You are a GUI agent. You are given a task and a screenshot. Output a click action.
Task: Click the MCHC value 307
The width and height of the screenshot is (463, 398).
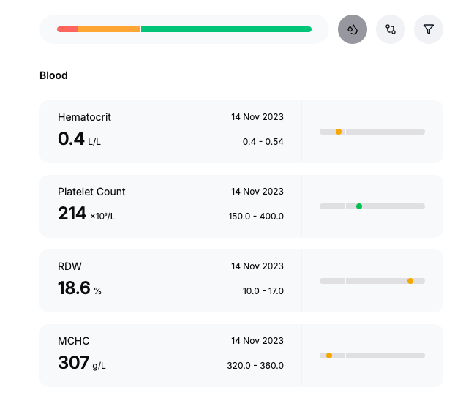74,363
